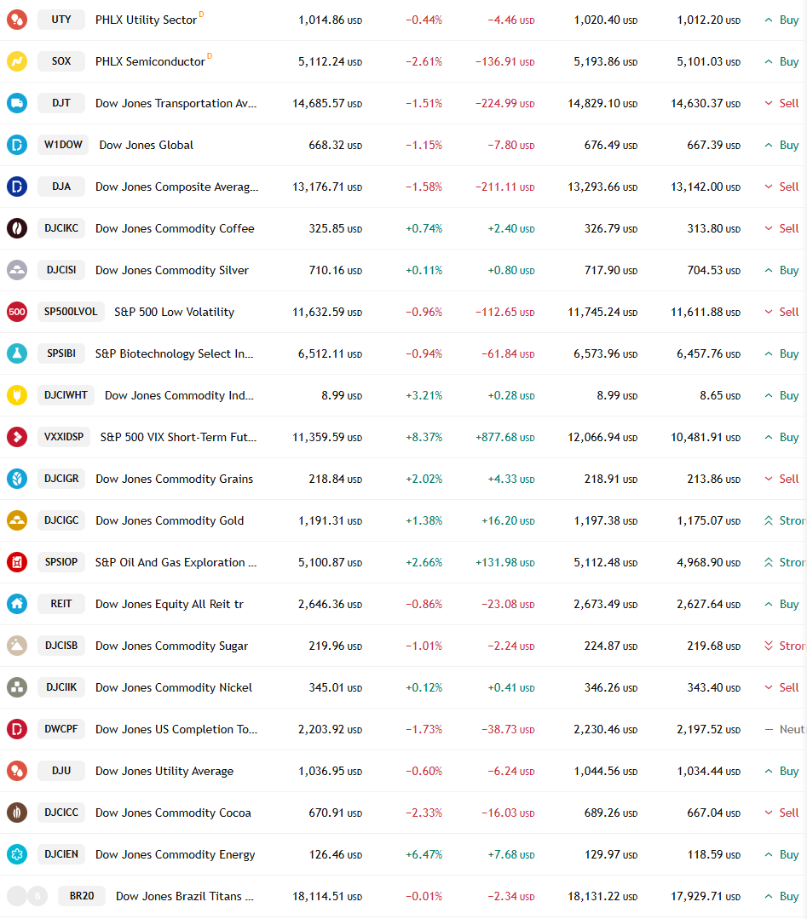The width and height of the screenshot is (807, 919).
Task: Click the delayed data D marker on SOX
Action: 210,55
